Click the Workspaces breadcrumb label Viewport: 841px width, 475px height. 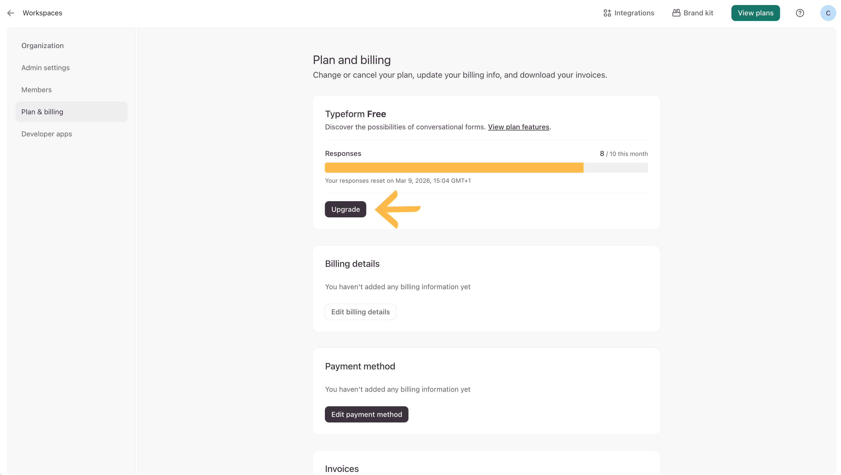click(x=42, y=13)
